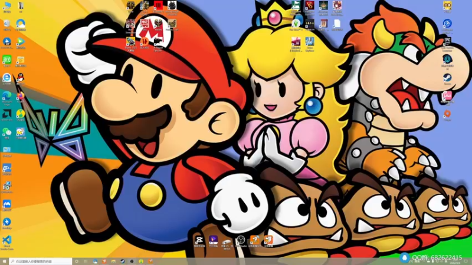
Task: Open Edge browser from the taskbar
Action: pos(95,261)
